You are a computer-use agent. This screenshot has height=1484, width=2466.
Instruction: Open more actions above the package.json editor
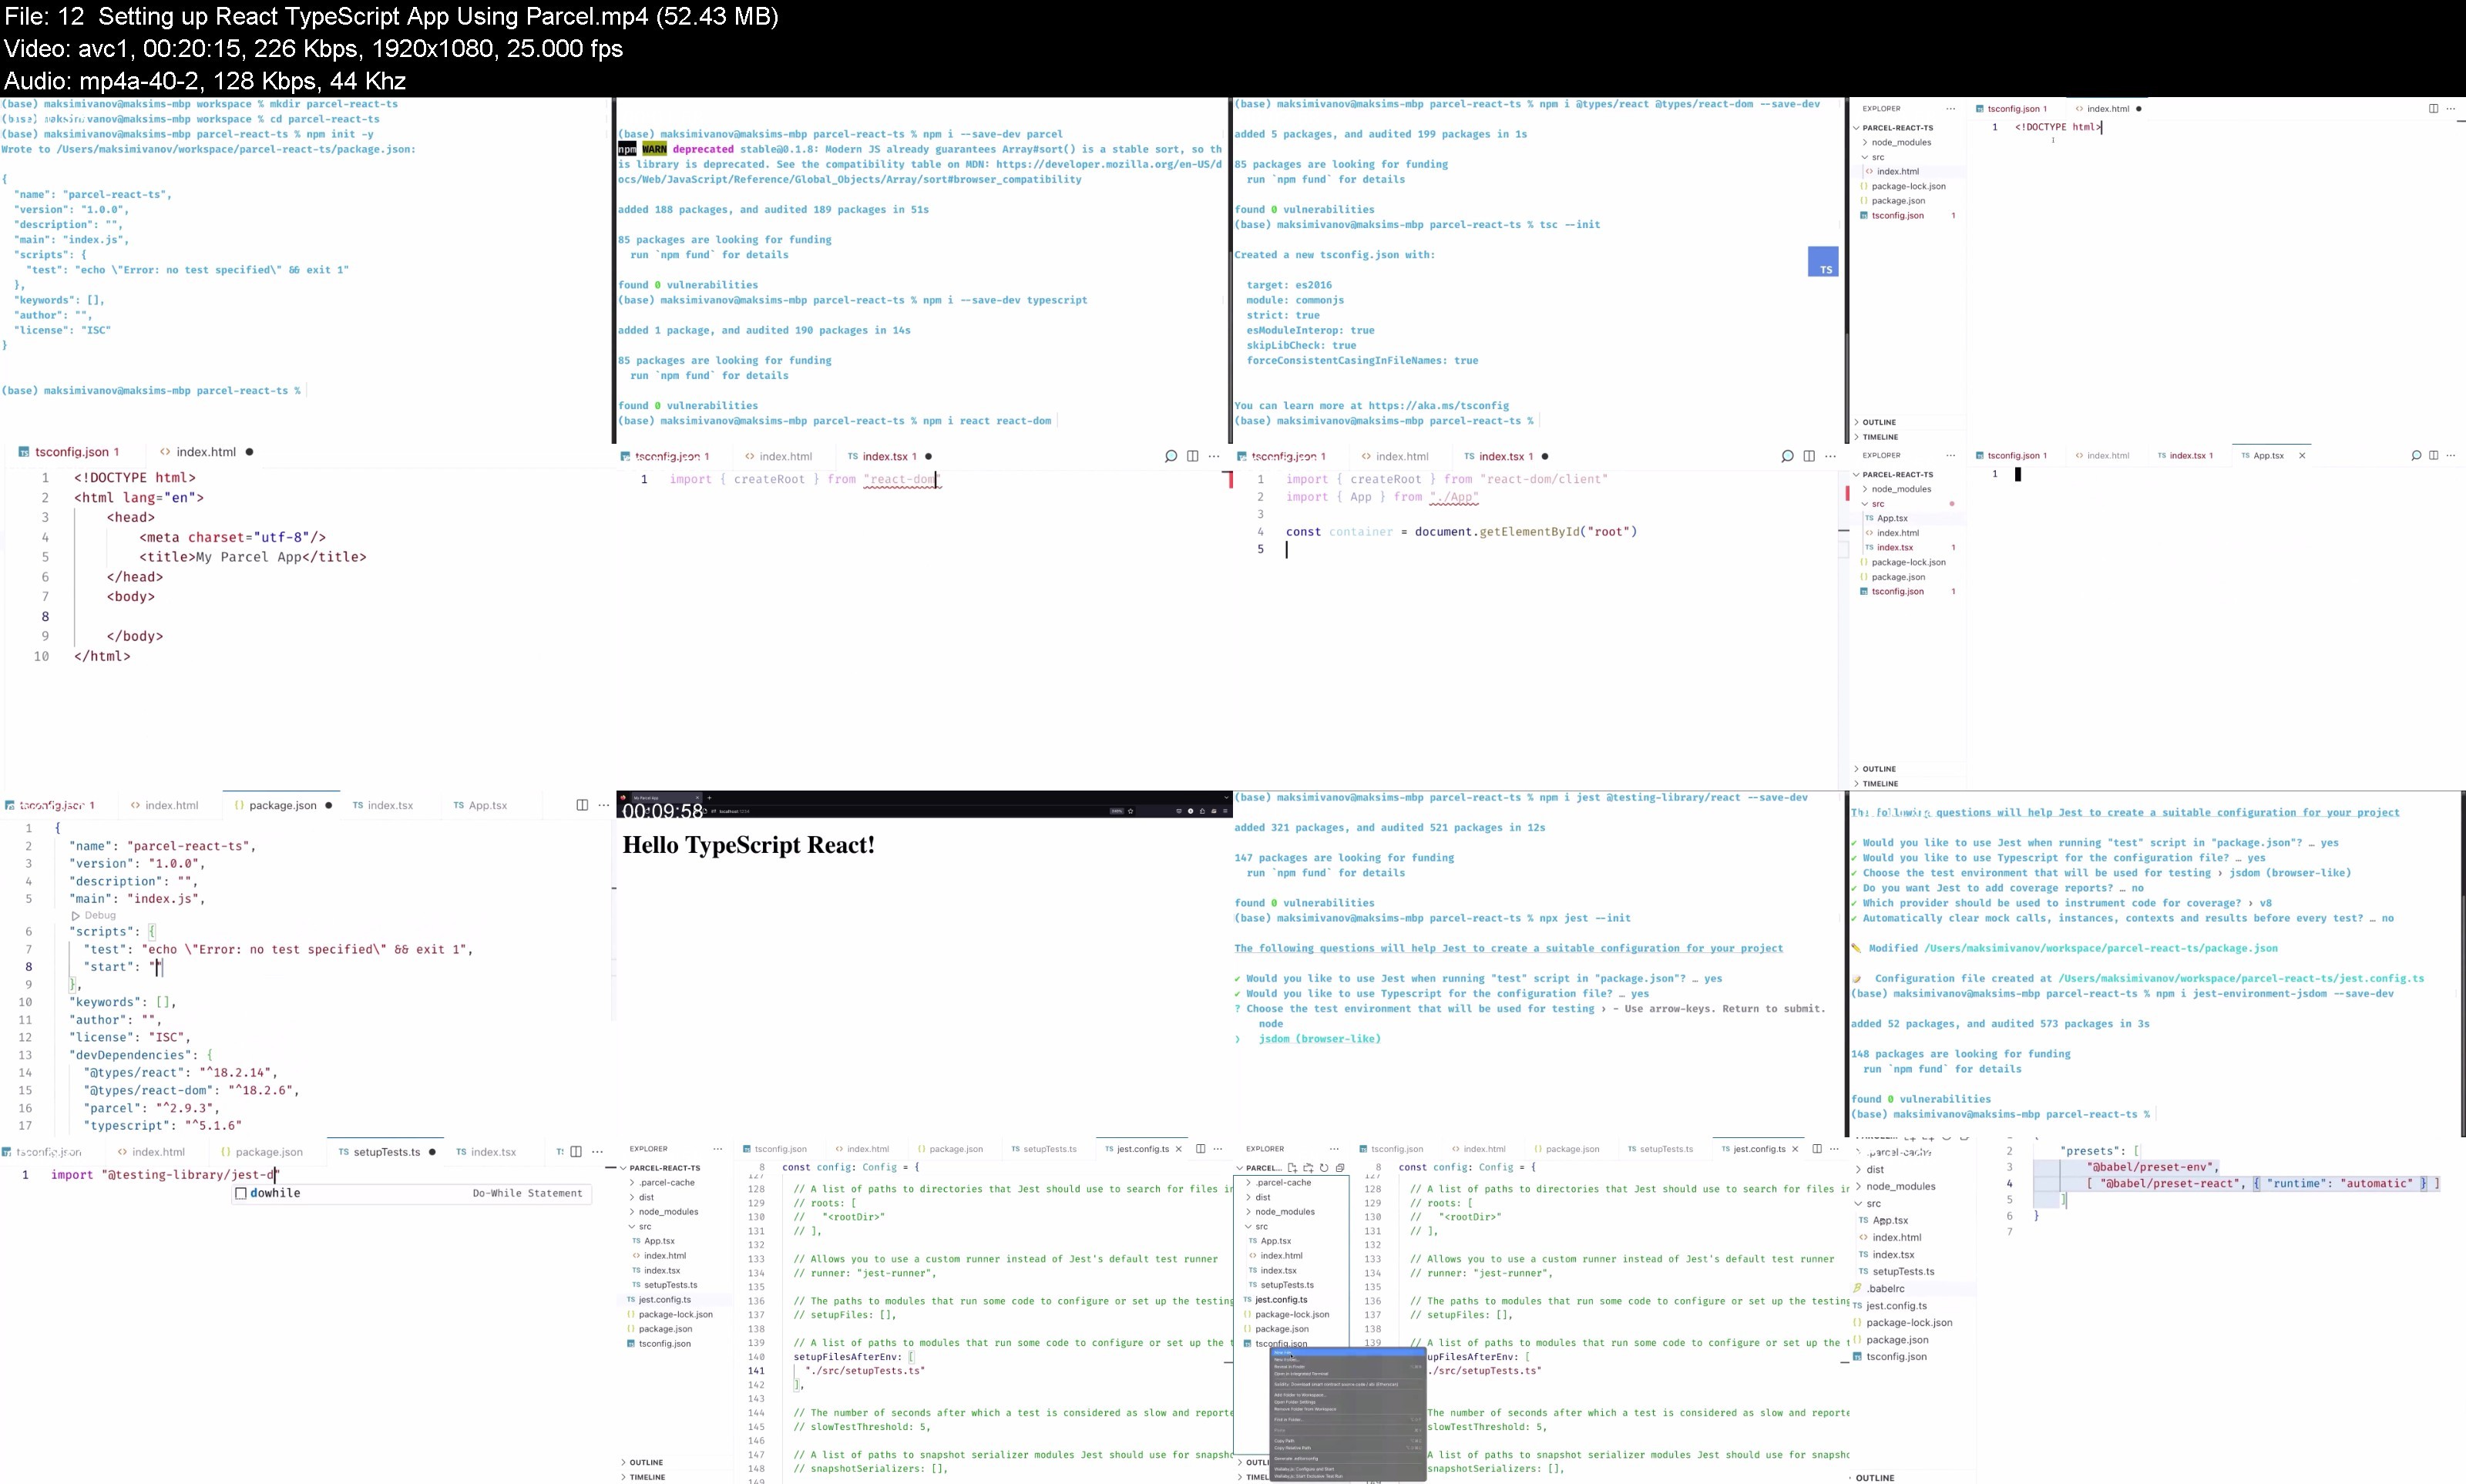tap(603, 805)
